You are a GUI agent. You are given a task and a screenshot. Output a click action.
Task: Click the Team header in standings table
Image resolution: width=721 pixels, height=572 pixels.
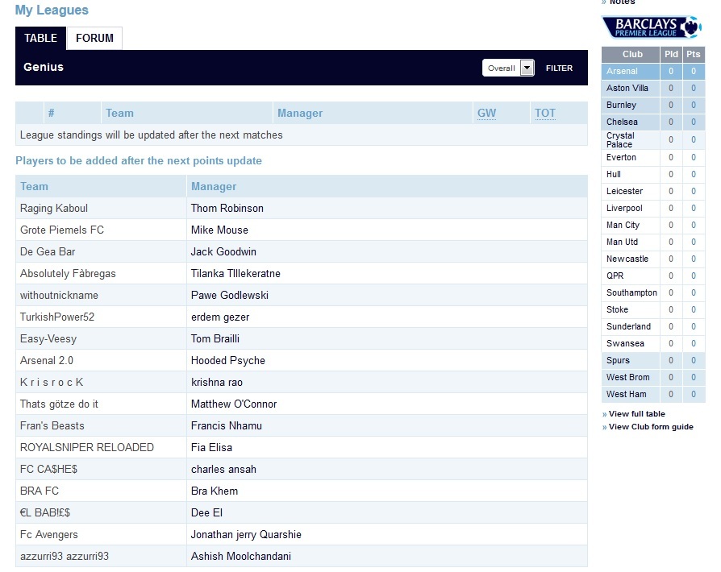(120, 114)
